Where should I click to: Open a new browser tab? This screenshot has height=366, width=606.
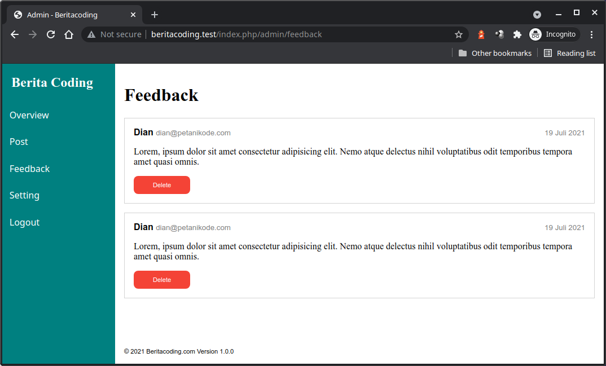(x=155, y=14)
